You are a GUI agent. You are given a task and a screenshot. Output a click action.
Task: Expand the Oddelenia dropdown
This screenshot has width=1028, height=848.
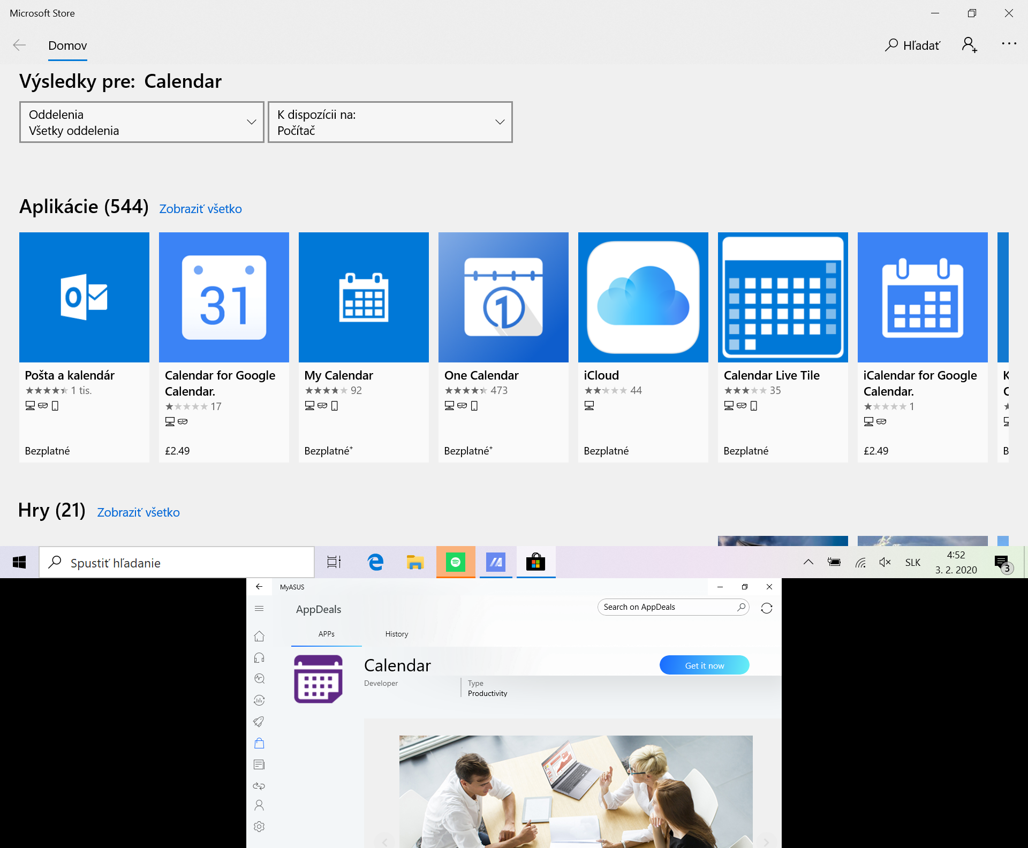point(142,122)
